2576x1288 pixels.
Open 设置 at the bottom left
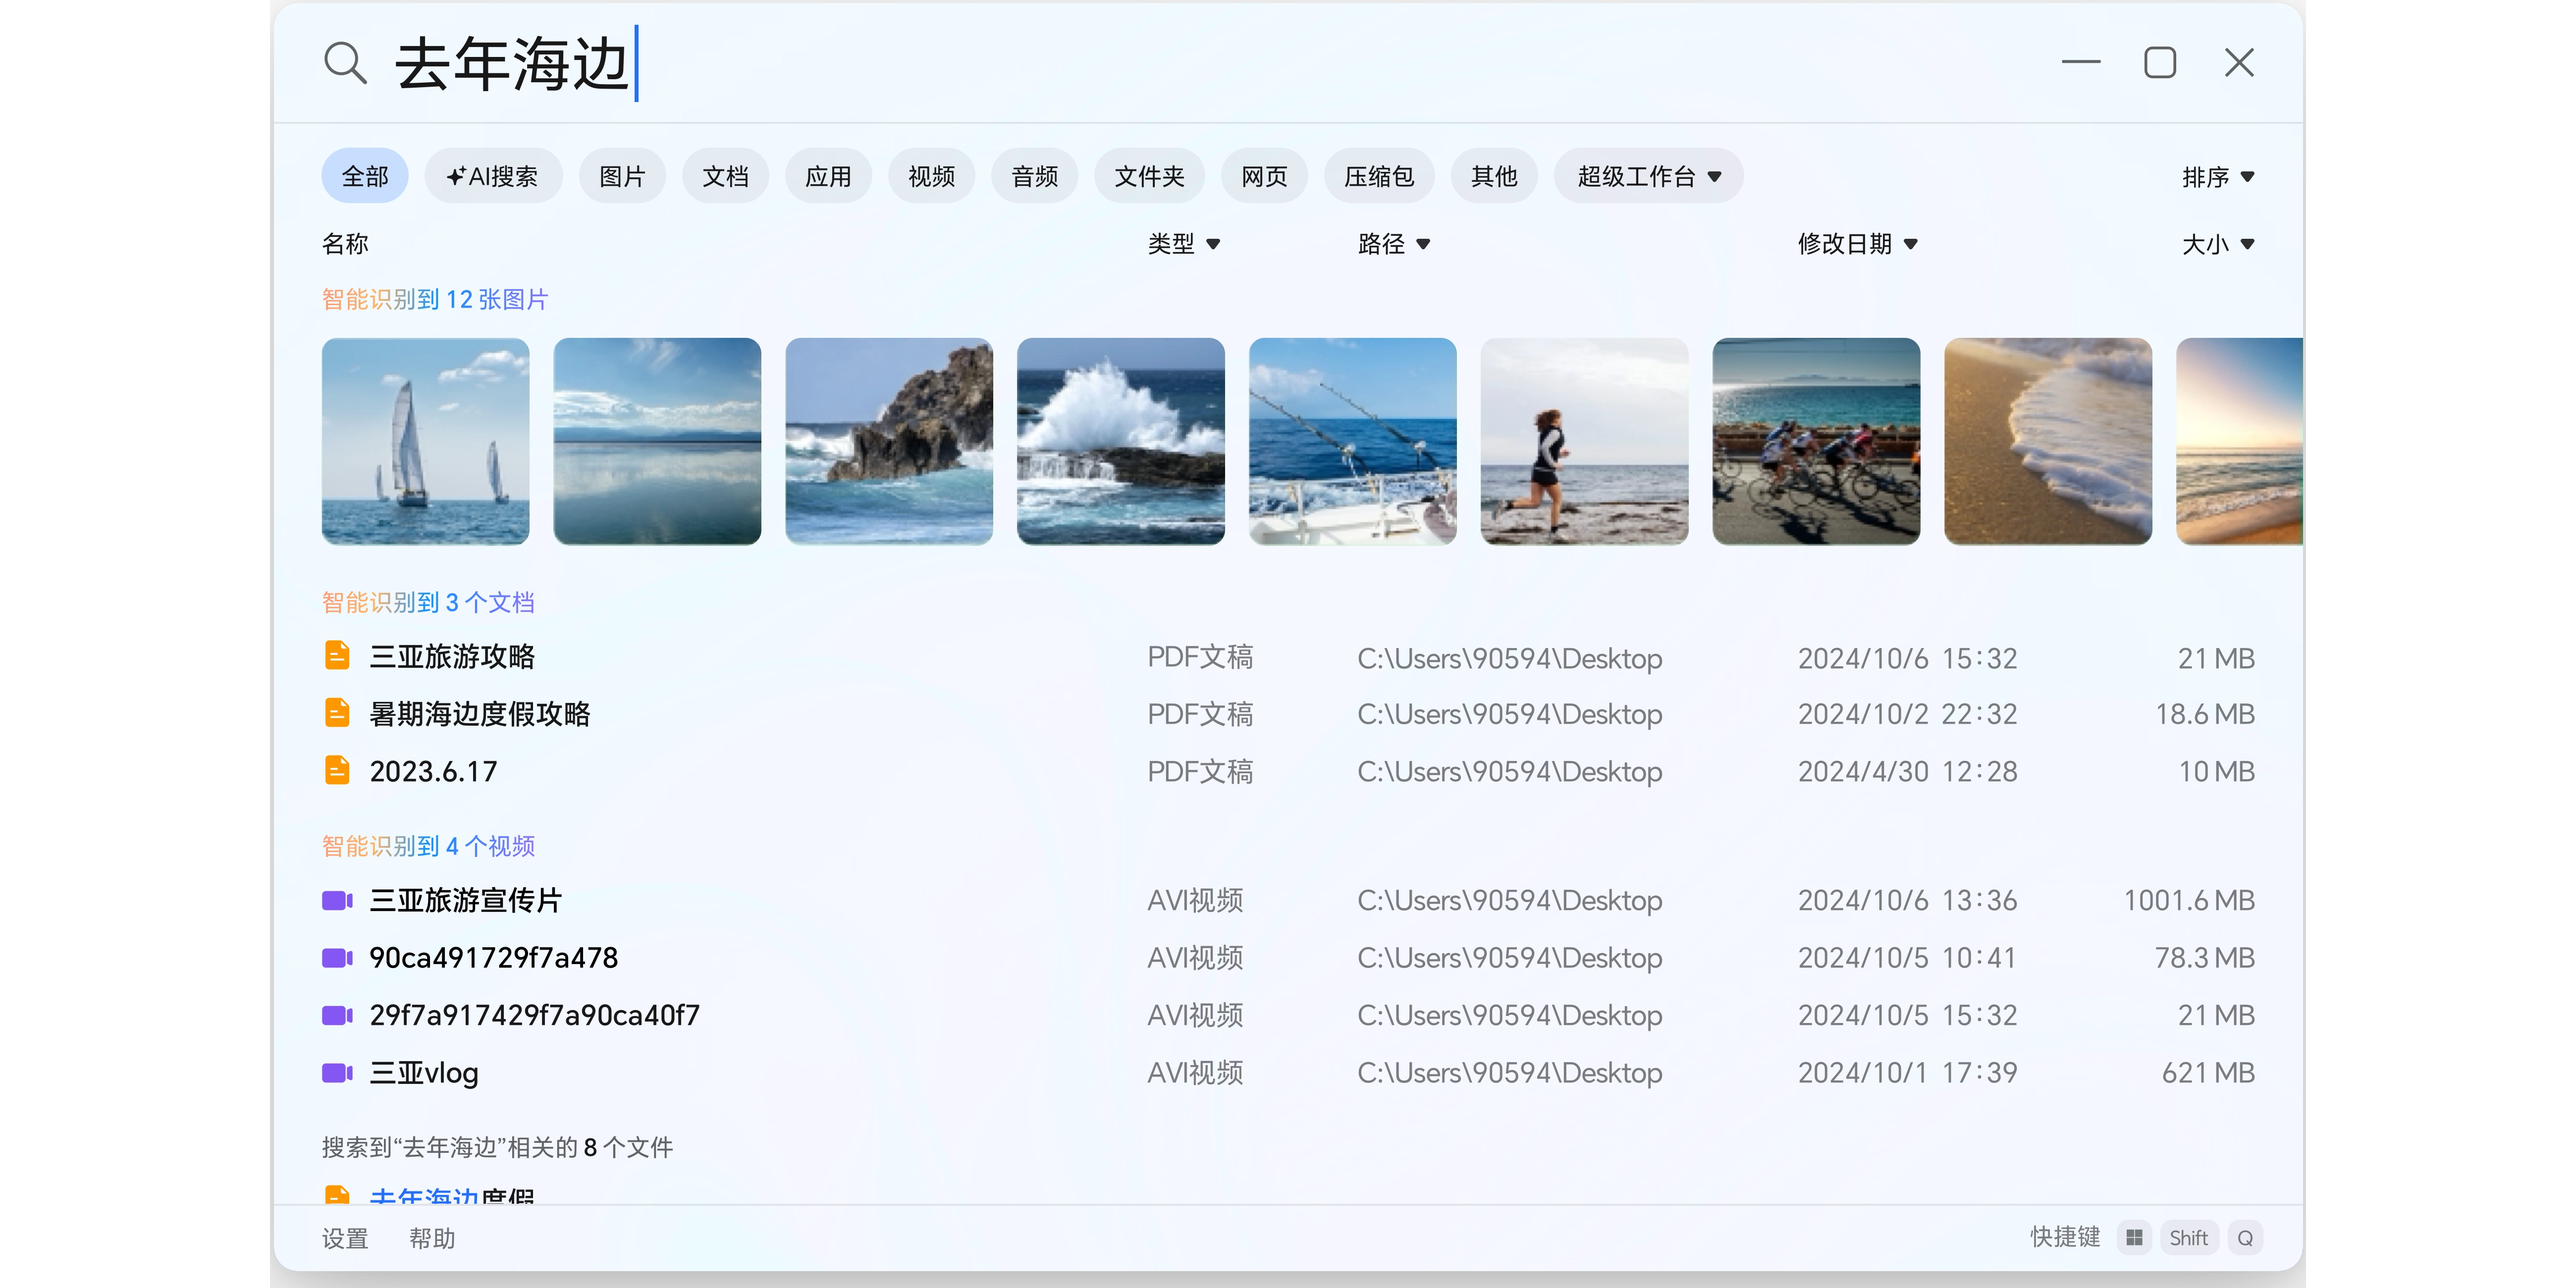click(x=345, y=1238)
